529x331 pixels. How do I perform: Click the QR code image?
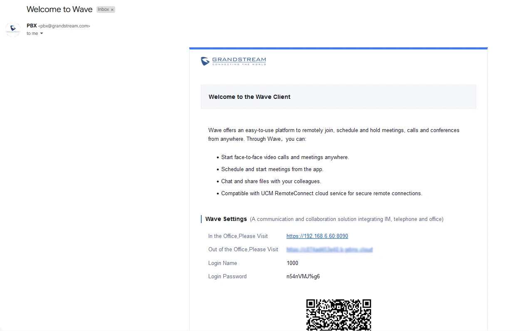point(339,315)
